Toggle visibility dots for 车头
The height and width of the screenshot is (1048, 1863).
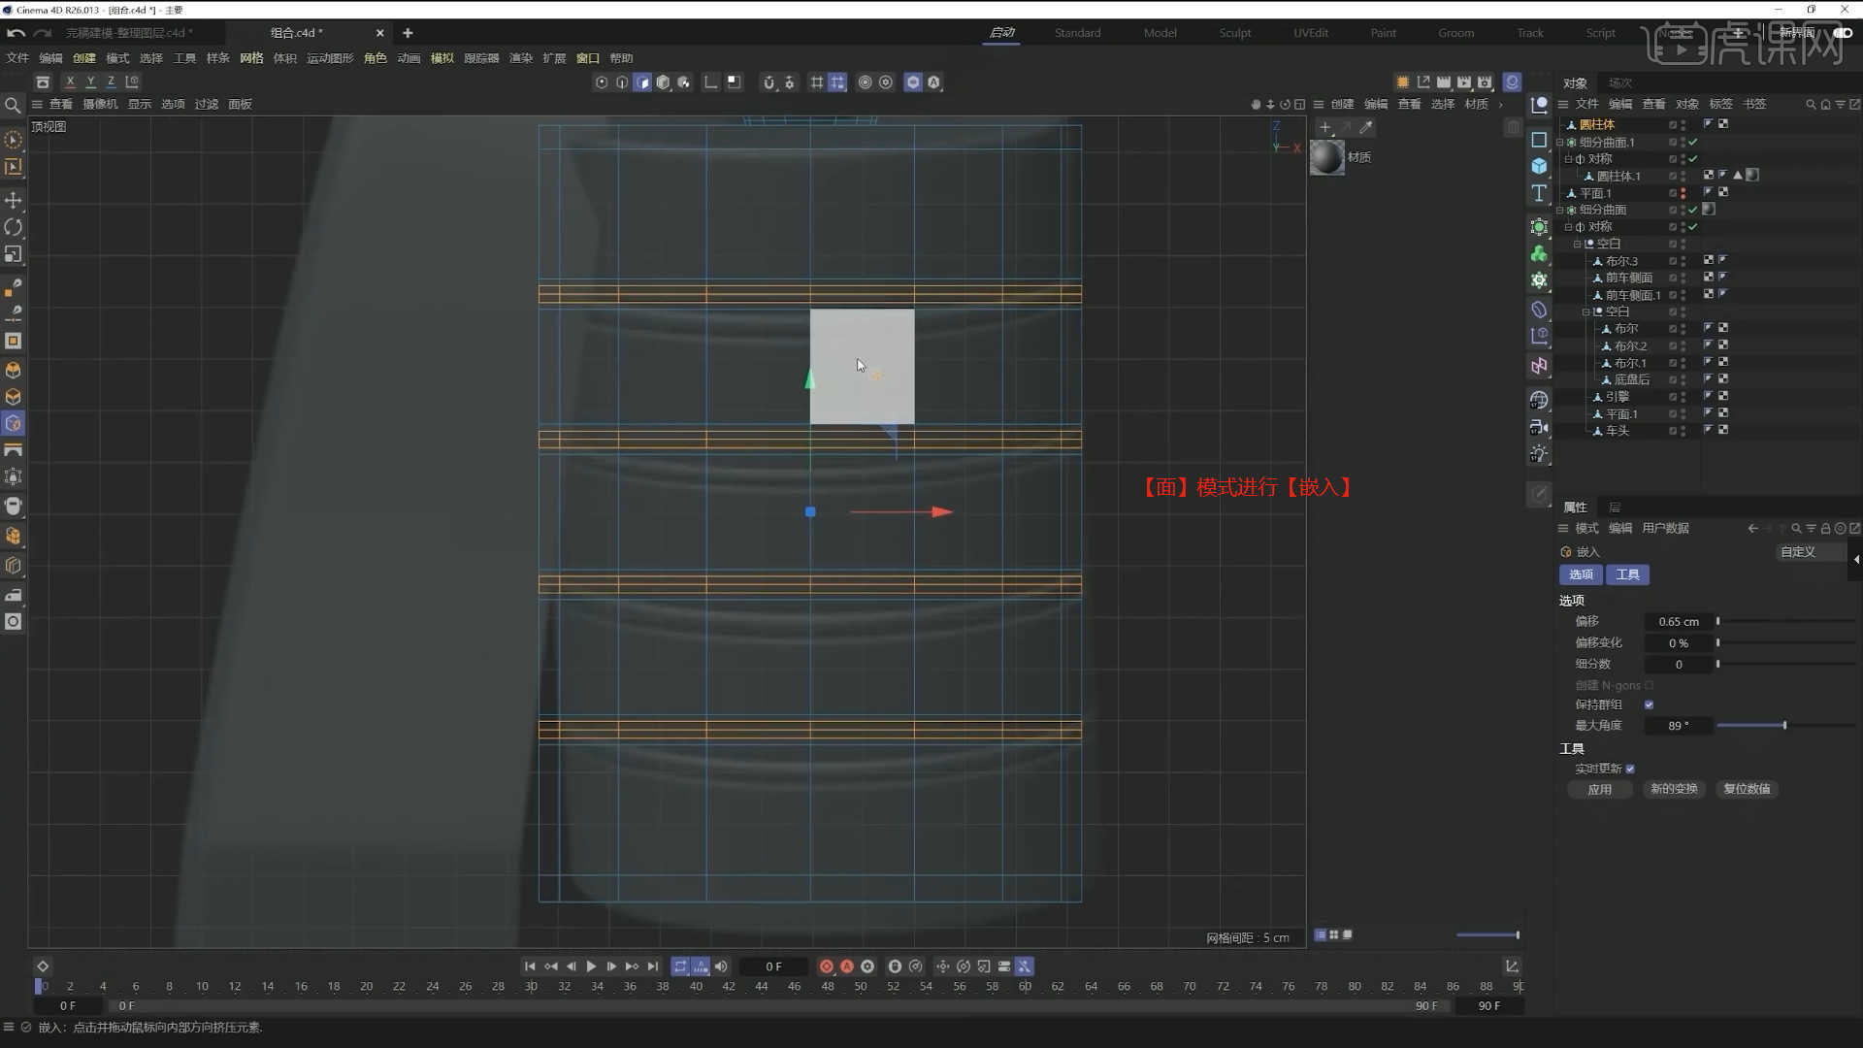click(x=1683, y=431)
